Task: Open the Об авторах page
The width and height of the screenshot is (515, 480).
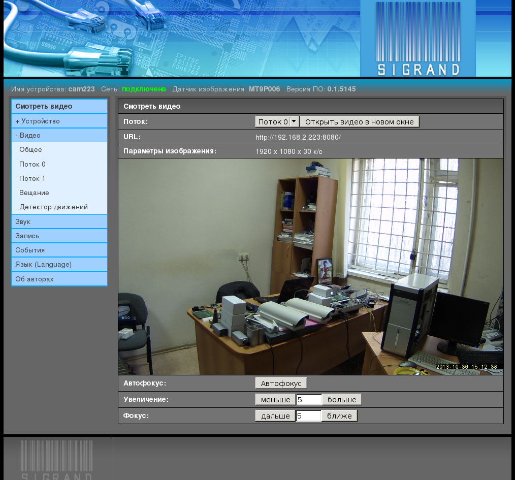Action: point(59,279)
